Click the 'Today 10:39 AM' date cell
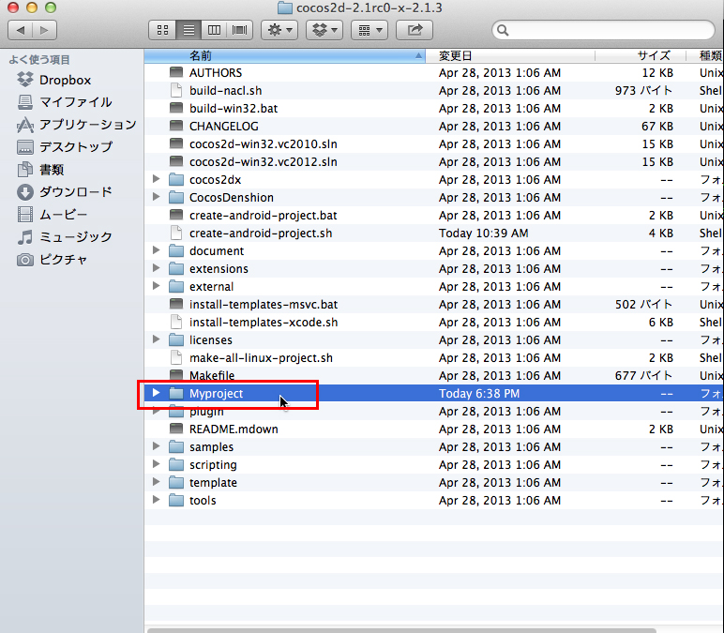The image size is (724, 633). tap(483, 234)
